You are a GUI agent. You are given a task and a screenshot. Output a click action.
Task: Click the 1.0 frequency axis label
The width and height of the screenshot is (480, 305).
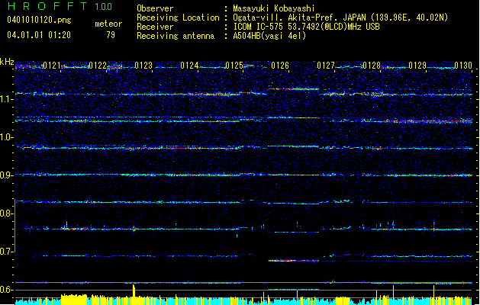tap(6, 137)
